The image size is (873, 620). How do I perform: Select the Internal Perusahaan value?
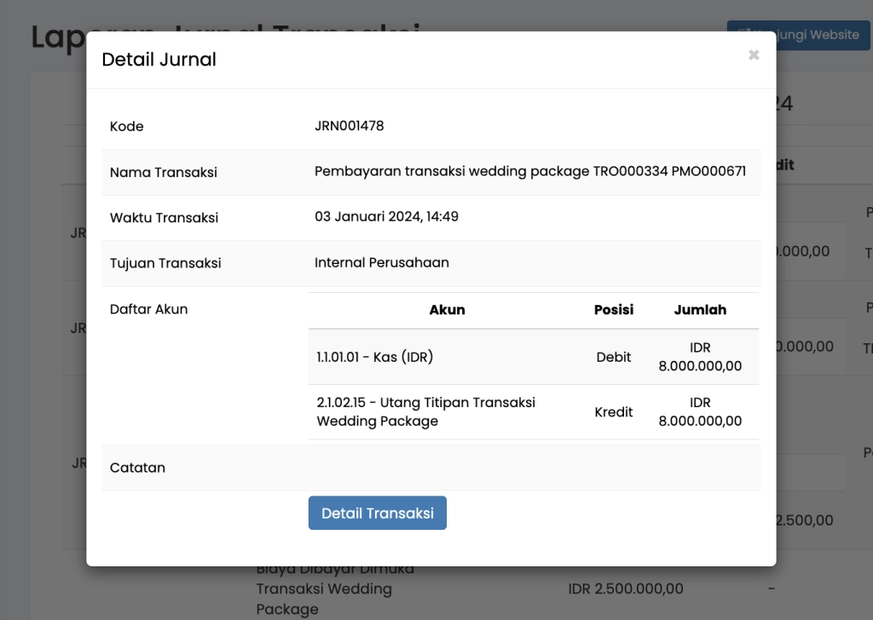click(x=381, y=262)
